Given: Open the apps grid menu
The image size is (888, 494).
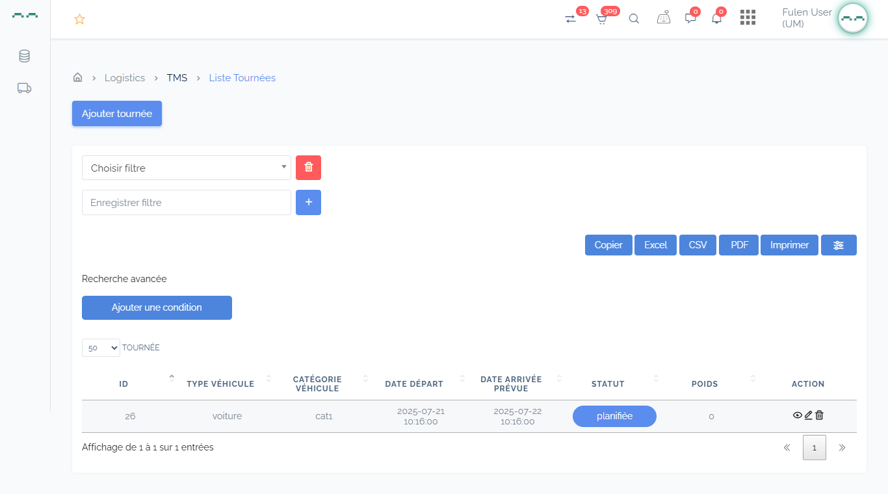Looking at the screenshot, I should [x=748, y=18].
